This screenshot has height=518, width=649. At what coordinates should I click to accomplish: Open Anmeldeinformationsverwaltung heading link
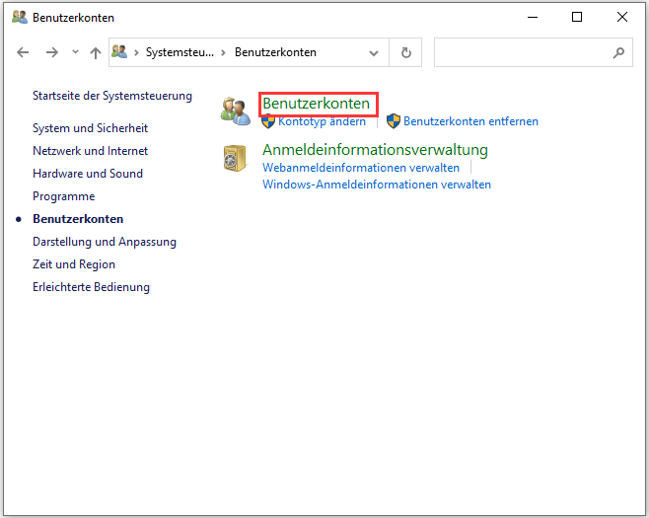[x=375, y=150]
